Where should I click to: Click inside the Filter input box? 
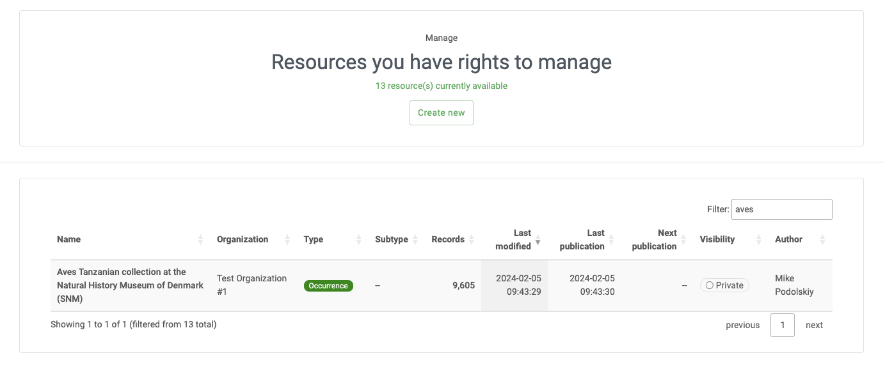(x=781, y=209)
